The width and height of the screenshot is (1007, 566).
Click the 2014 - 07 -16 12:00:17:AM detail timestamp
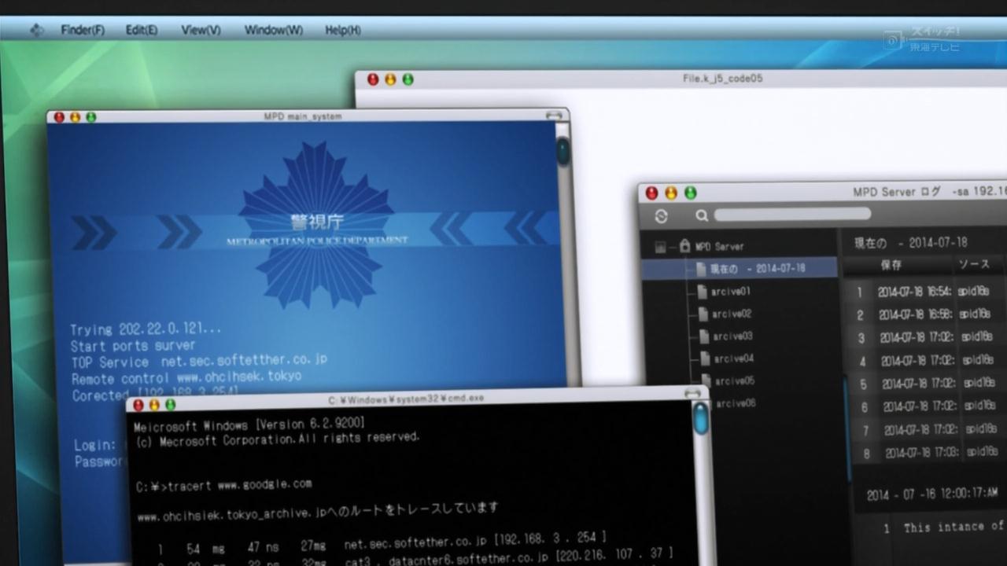(932, 494)
